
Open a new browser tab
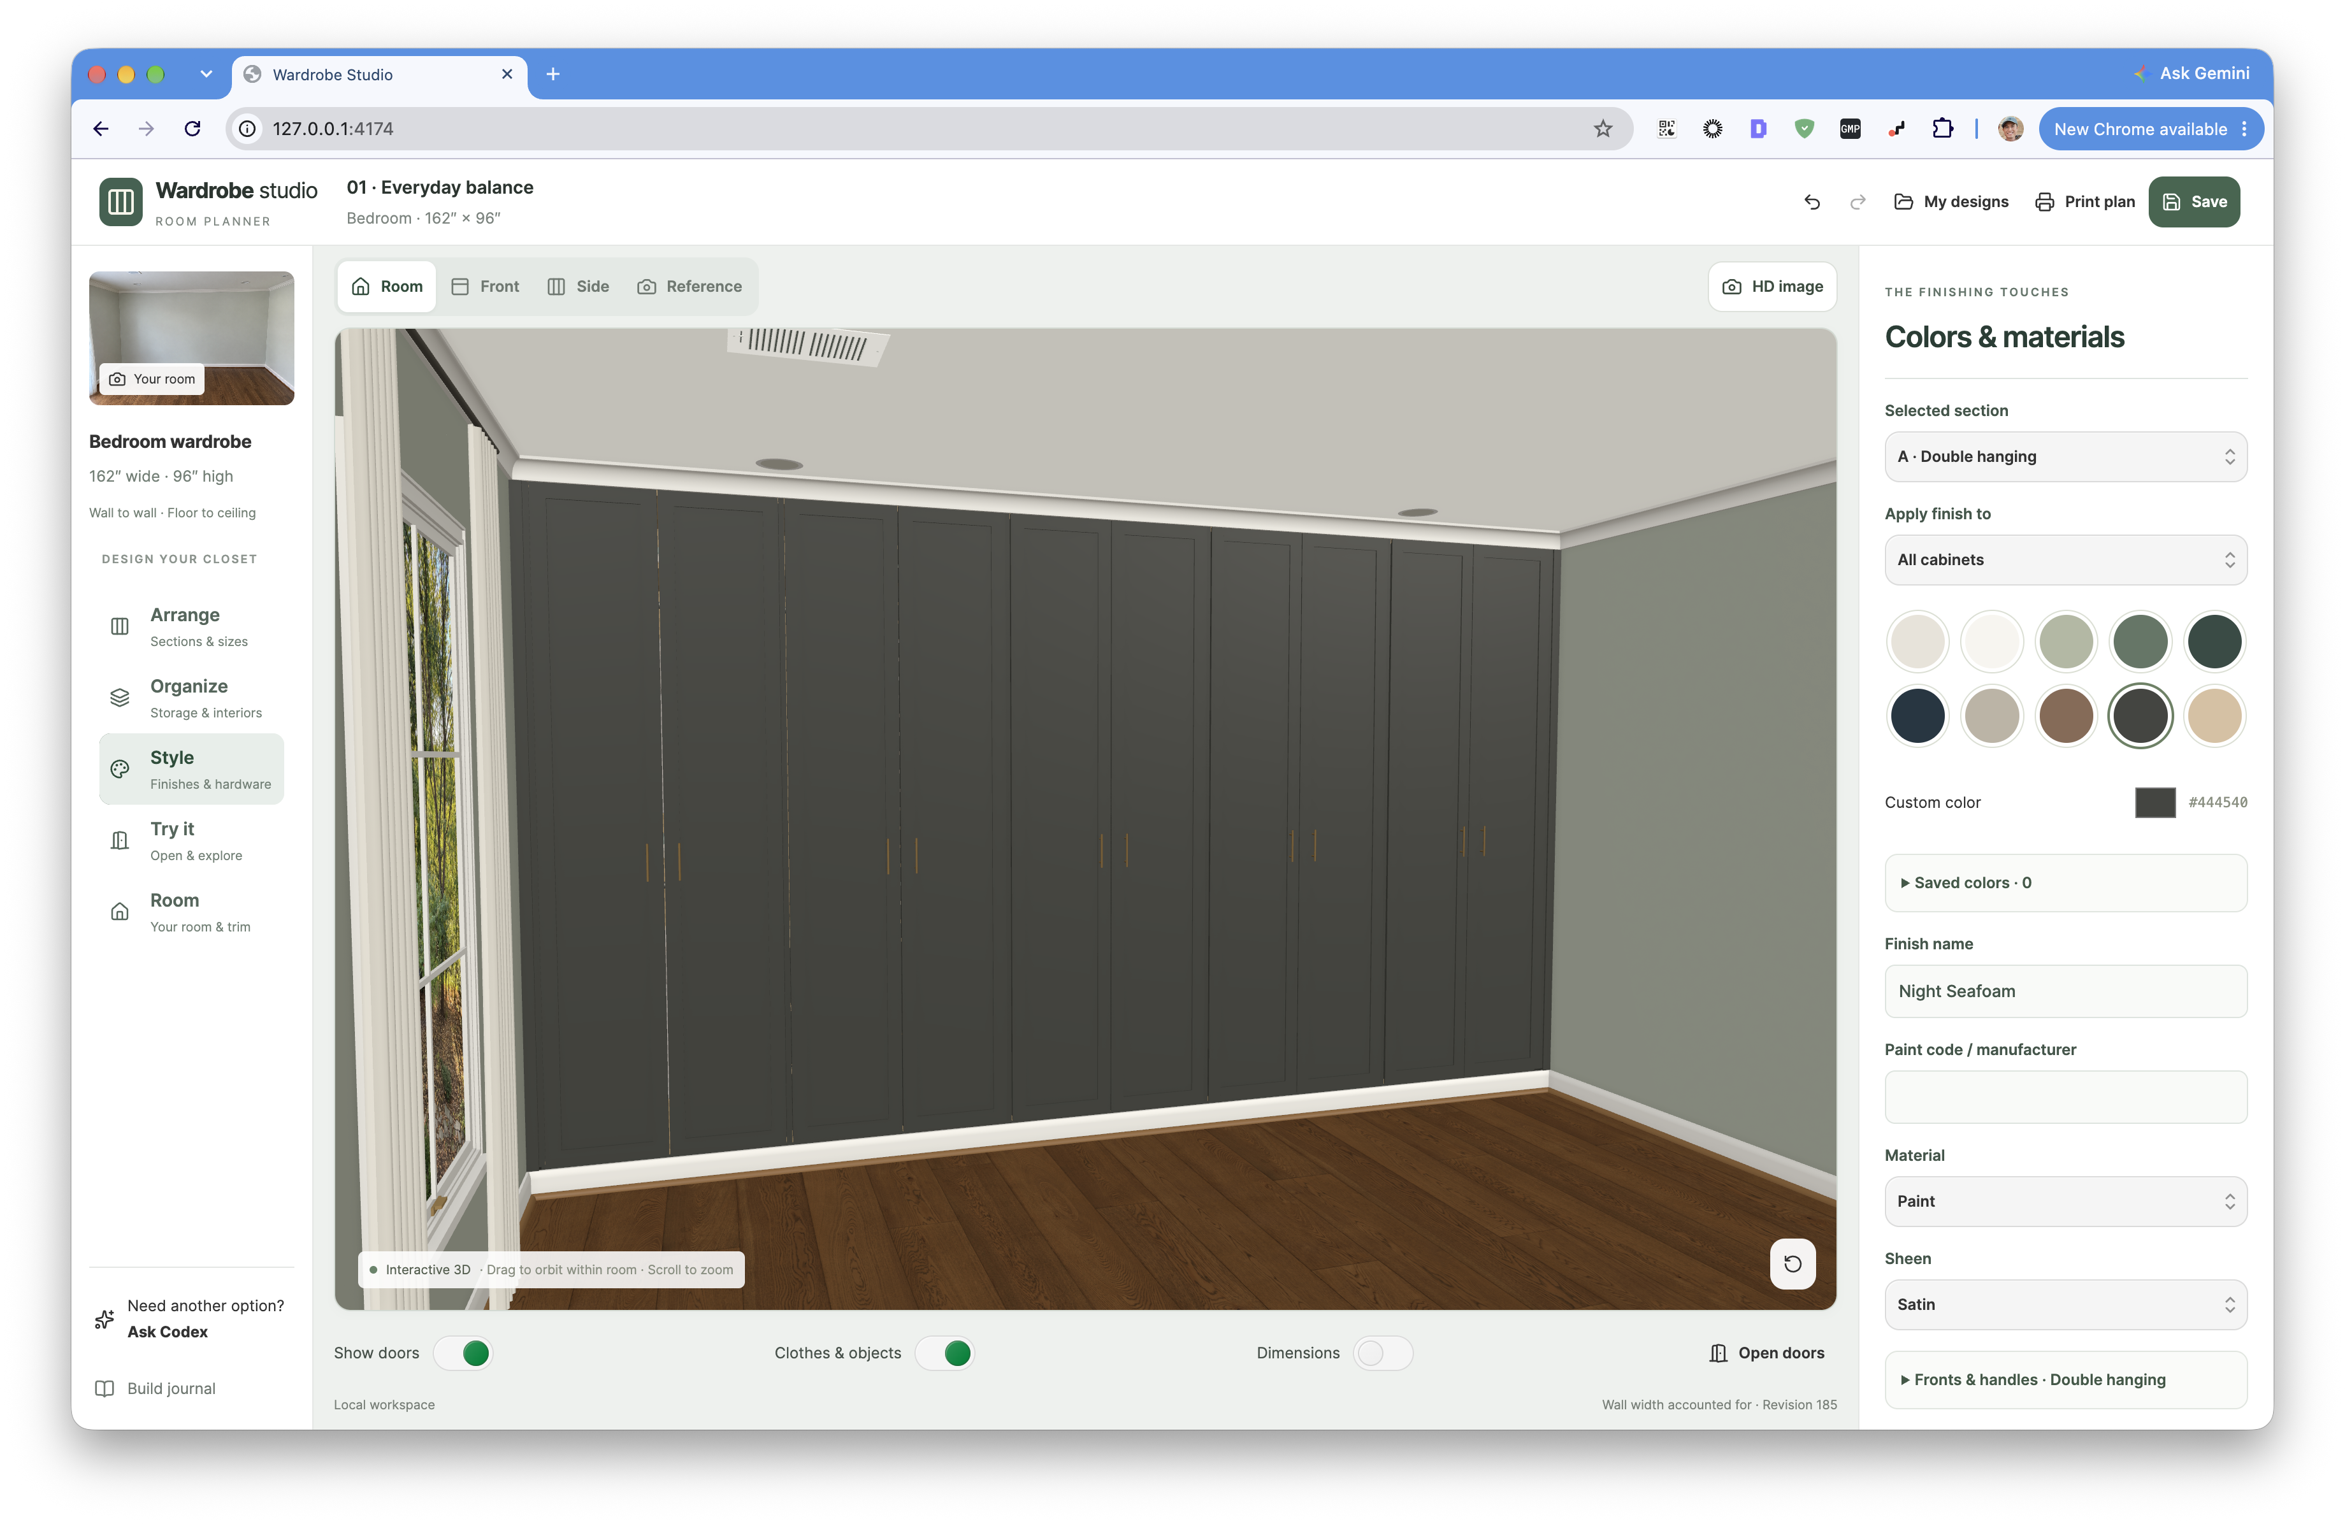552,74
